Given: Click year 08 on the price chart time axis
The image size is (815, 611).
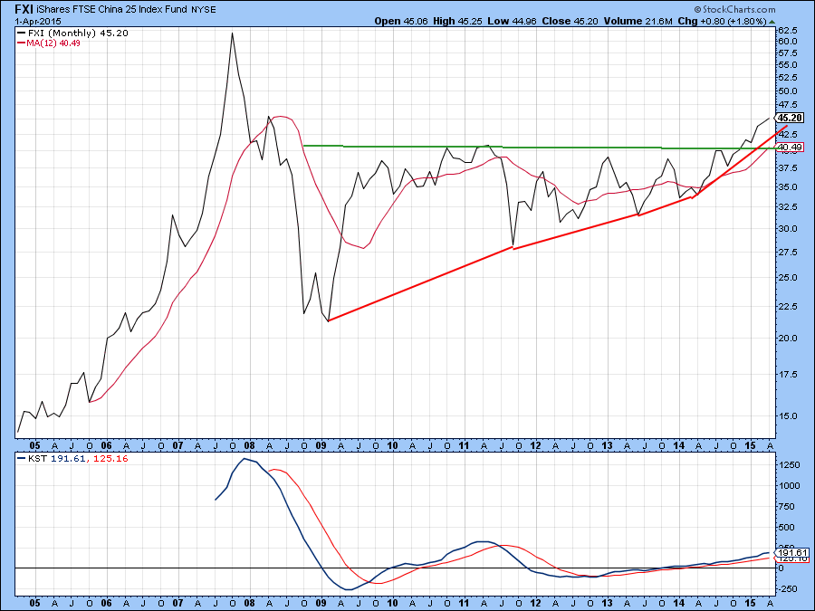Looking at the screenshot, I should (250, 445).
